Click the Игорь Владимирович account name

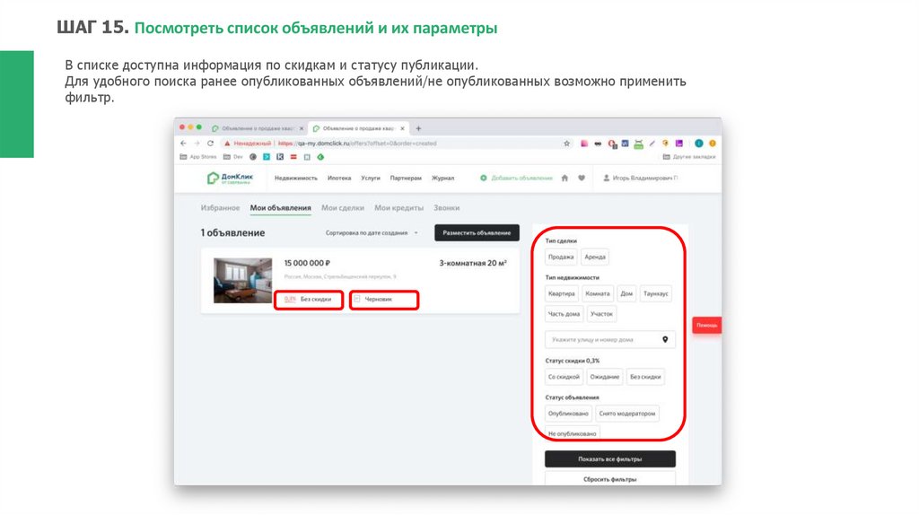pyautogui.click(x=644, y=179)
